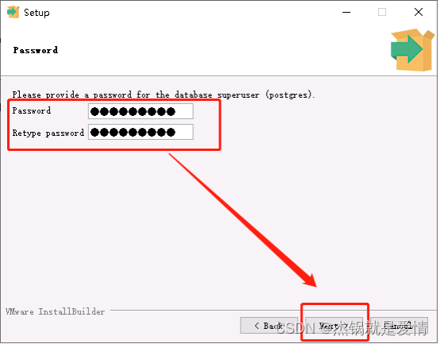Image resolution: width=440 pixels, height=344 pixels.
Task: Click the Password label beside first field
Action: click(x=32, y=111)
